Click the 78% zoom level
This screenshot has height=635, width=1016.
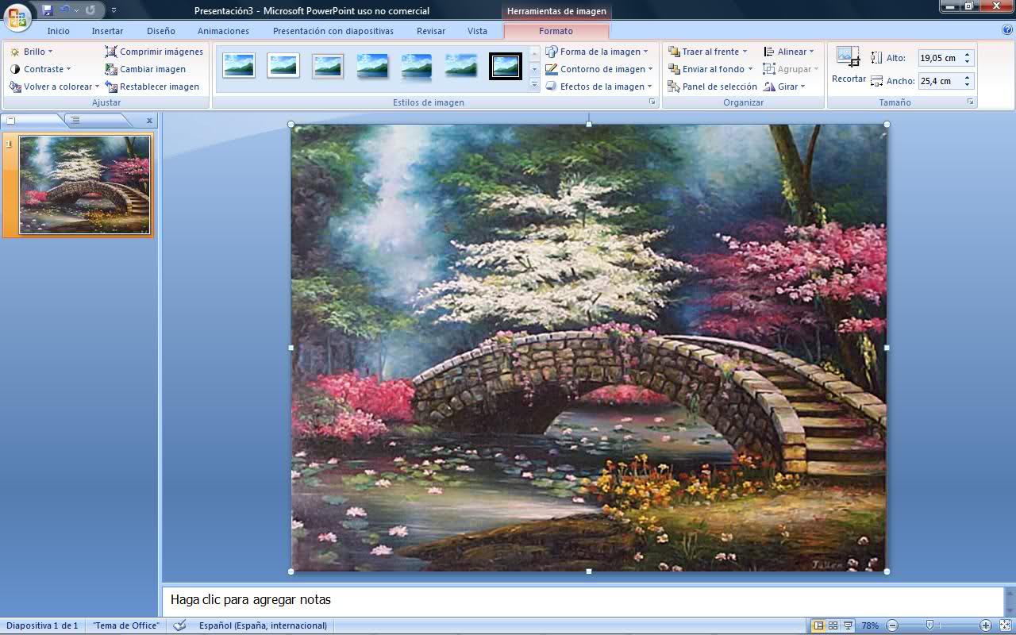coord(870,625)
